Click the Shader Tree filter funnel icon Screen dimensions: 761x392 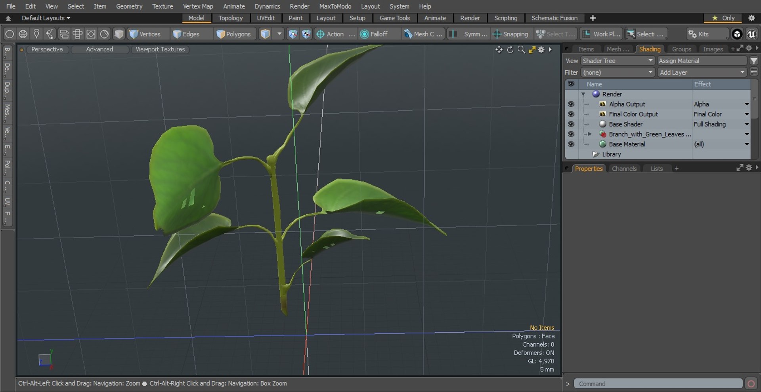point(753,61)
